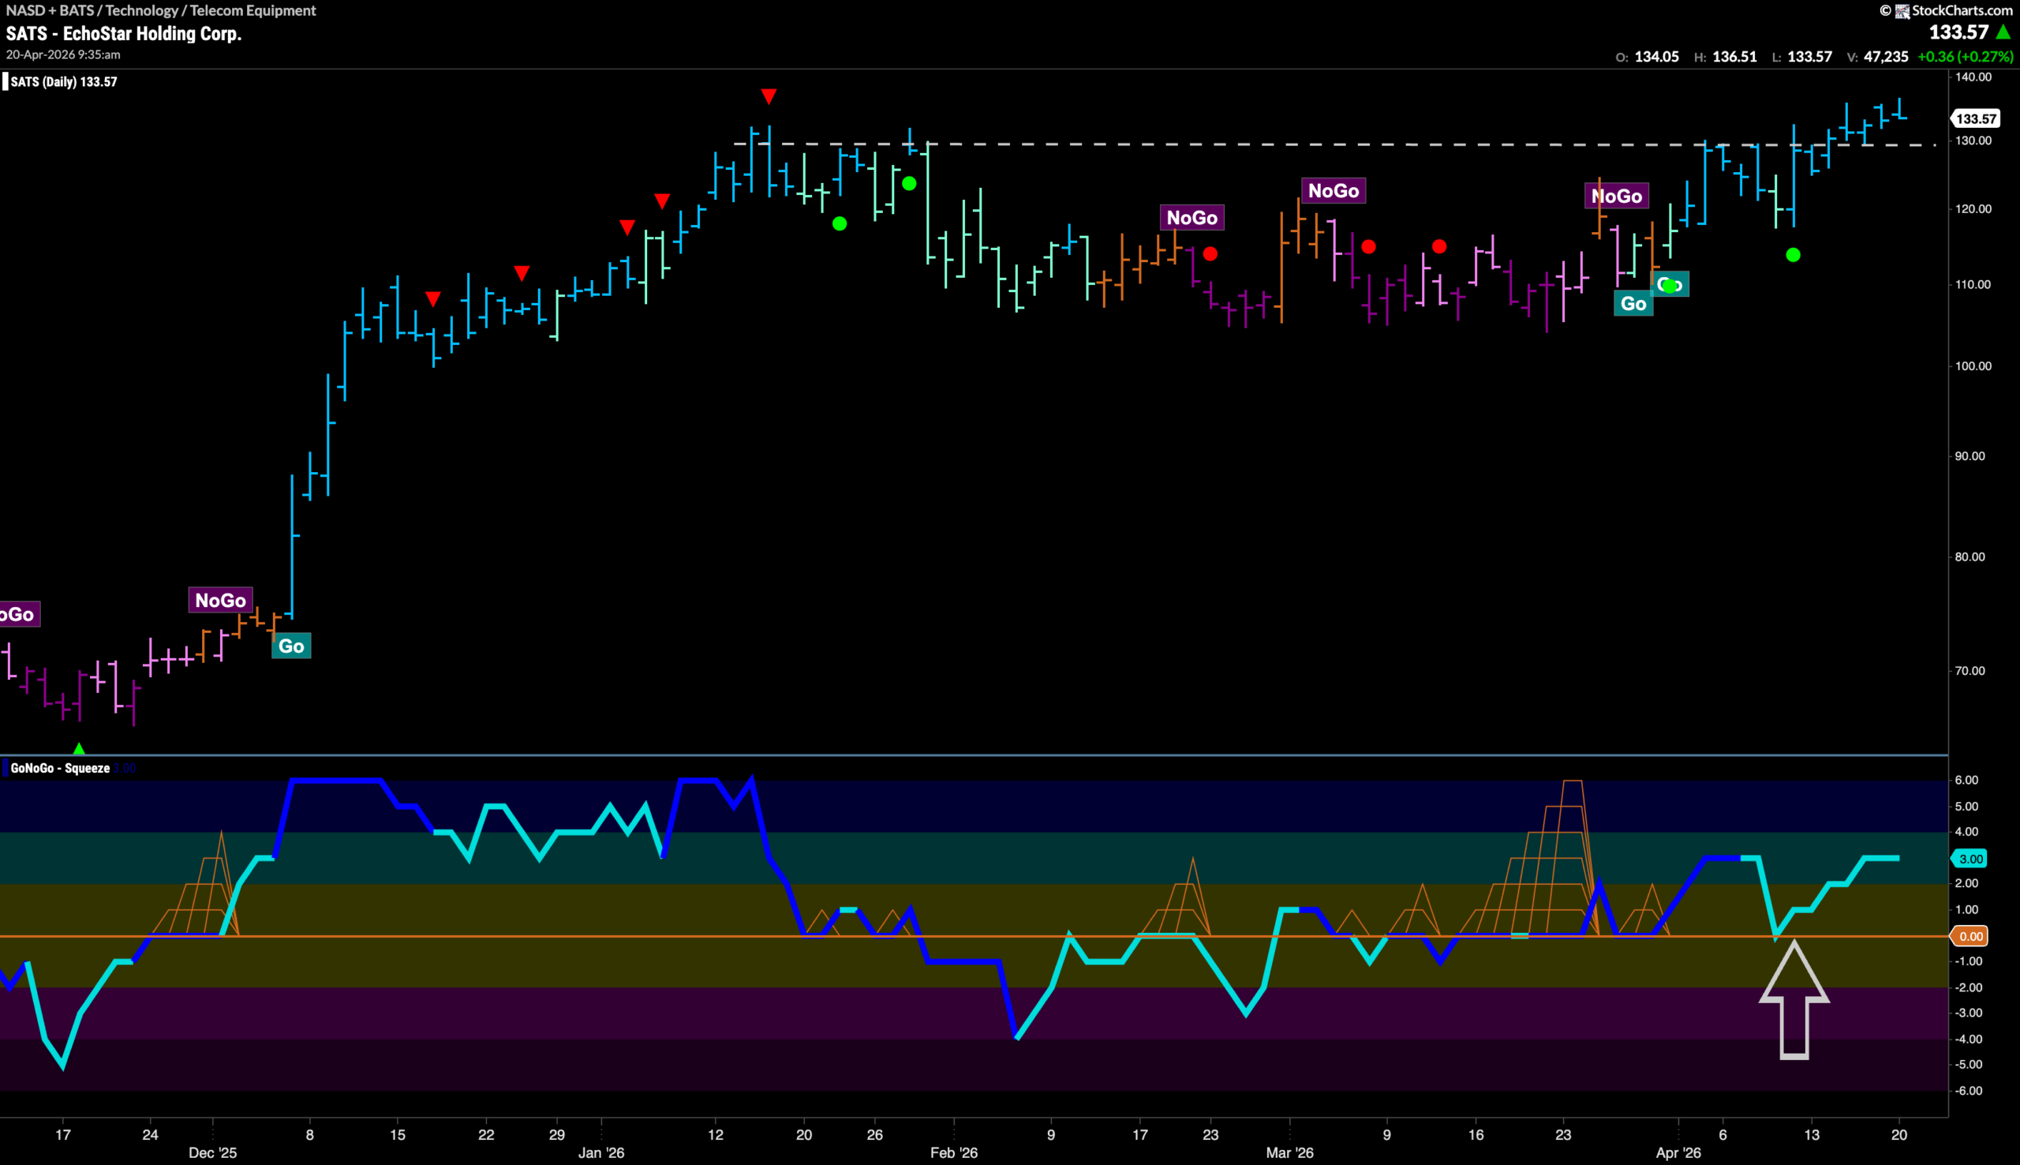Click the large 133.57 last price in header
2020x1165 pixels.
point(1958,32)
